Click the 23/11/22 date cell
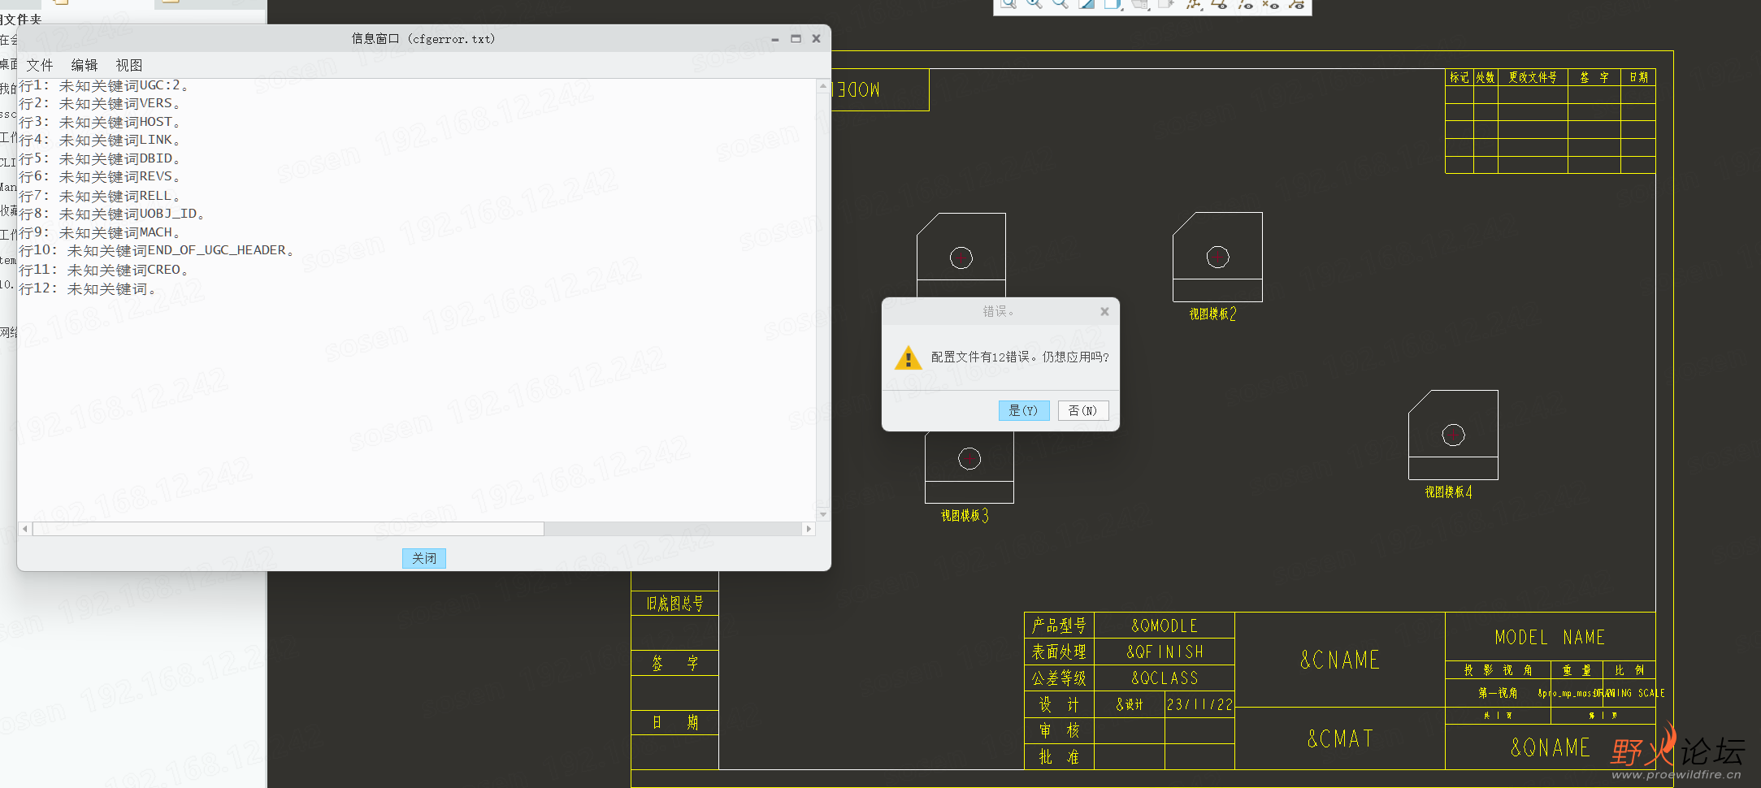Image resolution: width=1761 pixels, height=788 pixels. pyautogui.click(x=1199, y=704)
